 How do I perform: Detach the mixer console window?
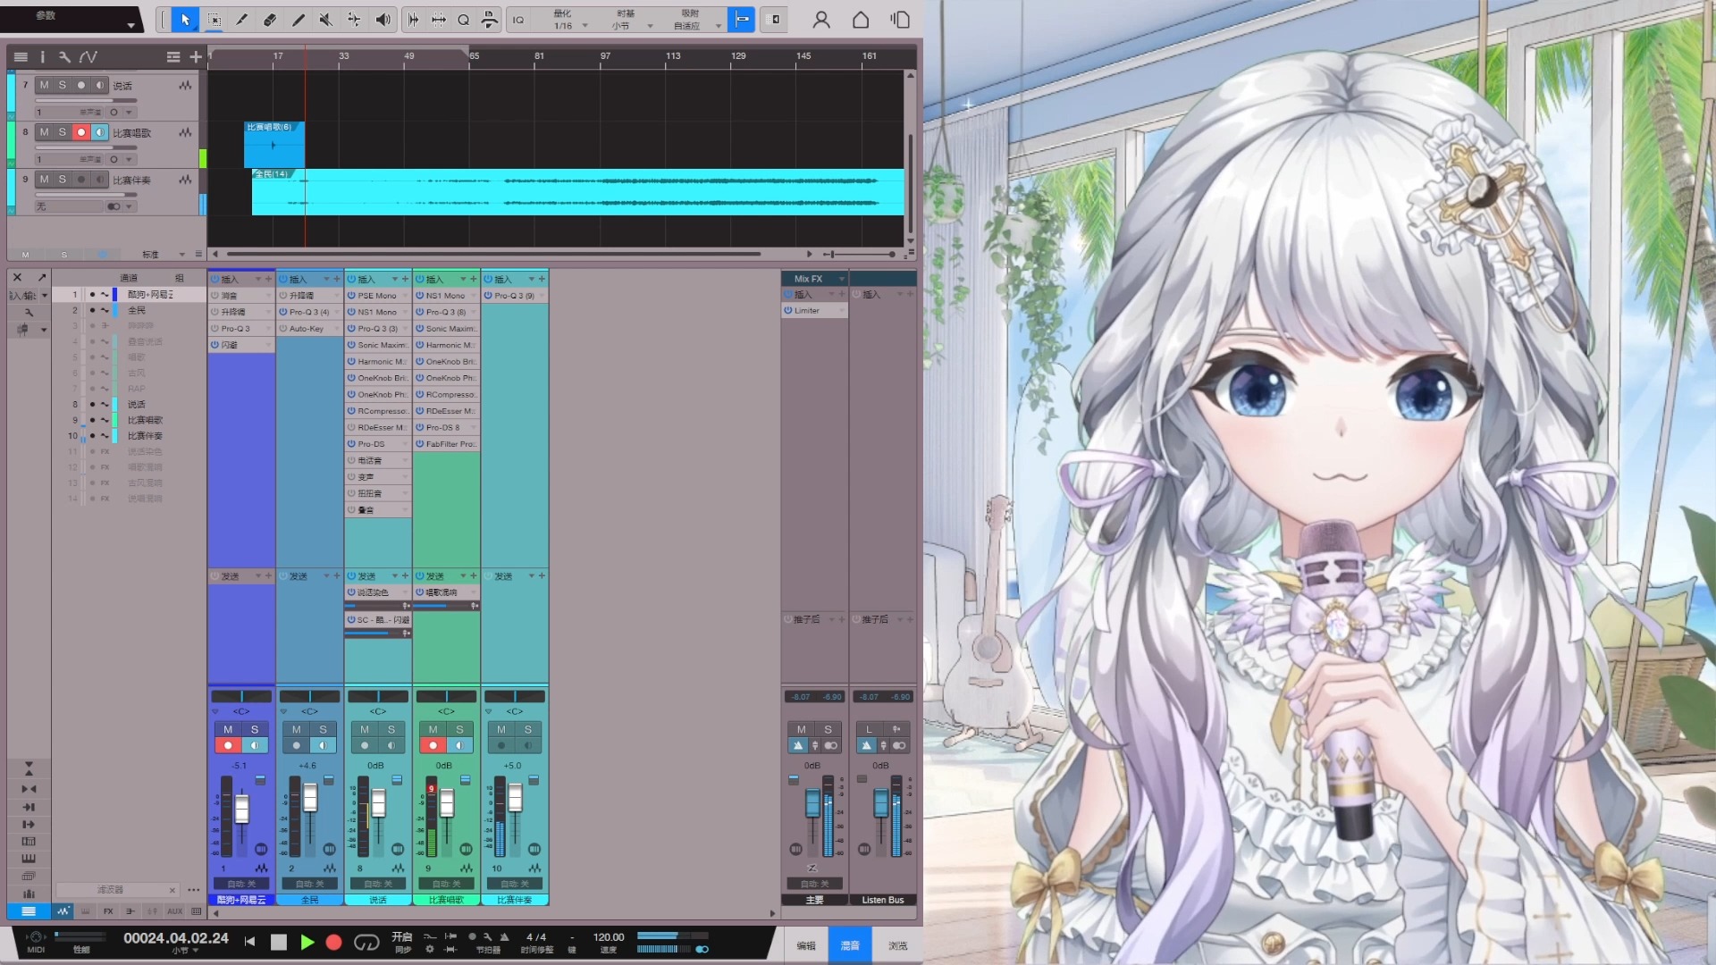(41, 278)
